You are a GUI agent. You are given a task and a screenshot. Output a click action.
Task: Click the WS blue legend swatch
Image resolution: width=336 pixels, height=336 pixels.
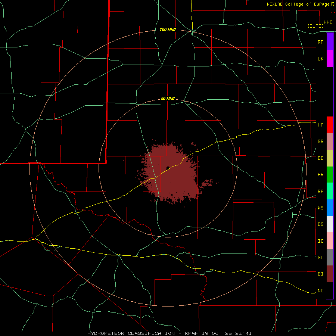pyautogui.click(x=330, y=208)
